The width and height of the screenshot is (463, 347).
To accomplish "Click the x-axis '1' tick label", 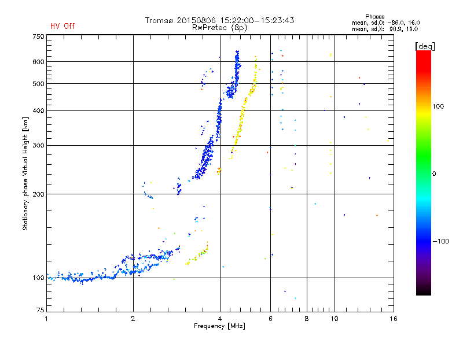I will coord(46,319).
